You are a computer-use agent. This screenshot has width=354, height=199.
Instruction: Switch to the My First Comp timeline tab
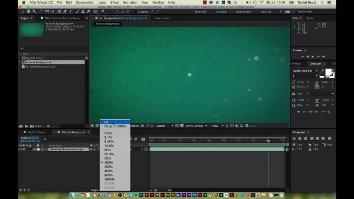coord(37,132)
